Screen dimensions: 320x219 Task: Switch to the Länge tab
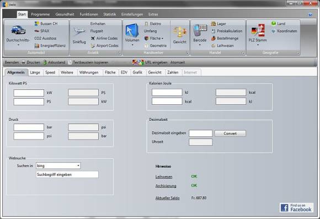coord(35,72)
